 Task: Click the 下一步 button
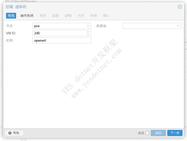click(175, 133)
